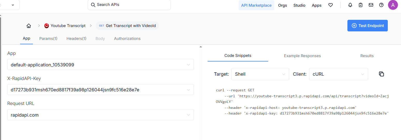401x140 pixels.
Task: Switch to the App tab
Action: tap(26, 38)
